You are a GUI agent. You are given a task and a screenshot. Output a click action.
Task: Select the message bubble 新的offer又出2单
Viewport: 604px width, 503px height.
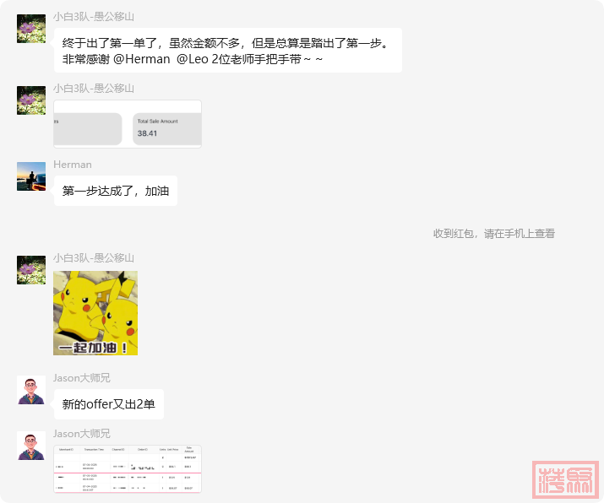[109, 404]
